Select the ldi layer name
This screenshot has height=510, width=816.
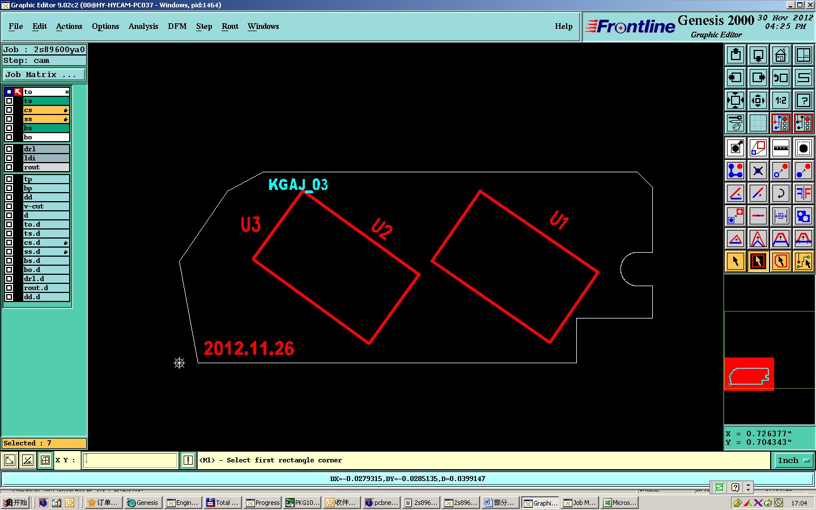(x=46, y=158)
